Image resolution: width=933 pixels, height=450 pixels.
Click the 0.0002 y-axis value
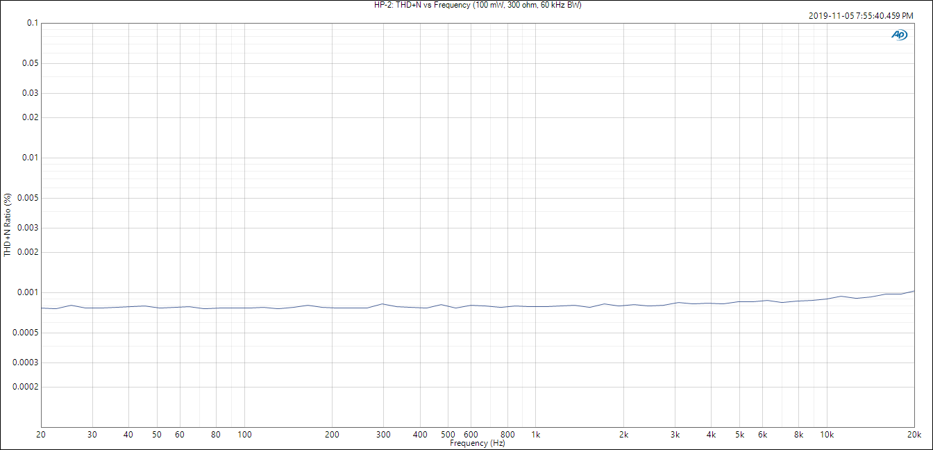[x=26, y=387]
